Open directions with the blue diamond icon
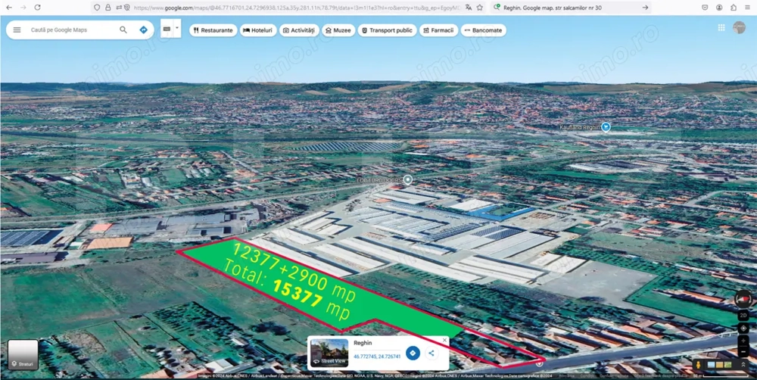757x380 pixels. [143, 30]
